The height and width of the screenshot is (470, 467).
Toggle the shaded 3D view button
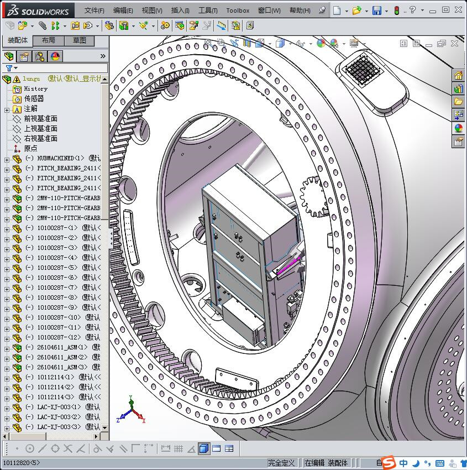[x=204, y=448]
